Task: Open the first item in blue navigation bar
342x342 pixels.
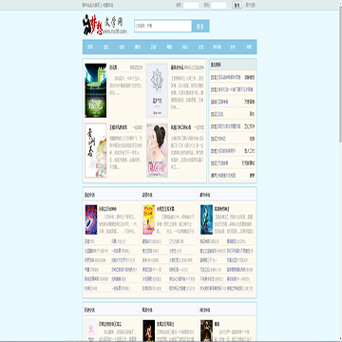Action: tap(90, 47)
